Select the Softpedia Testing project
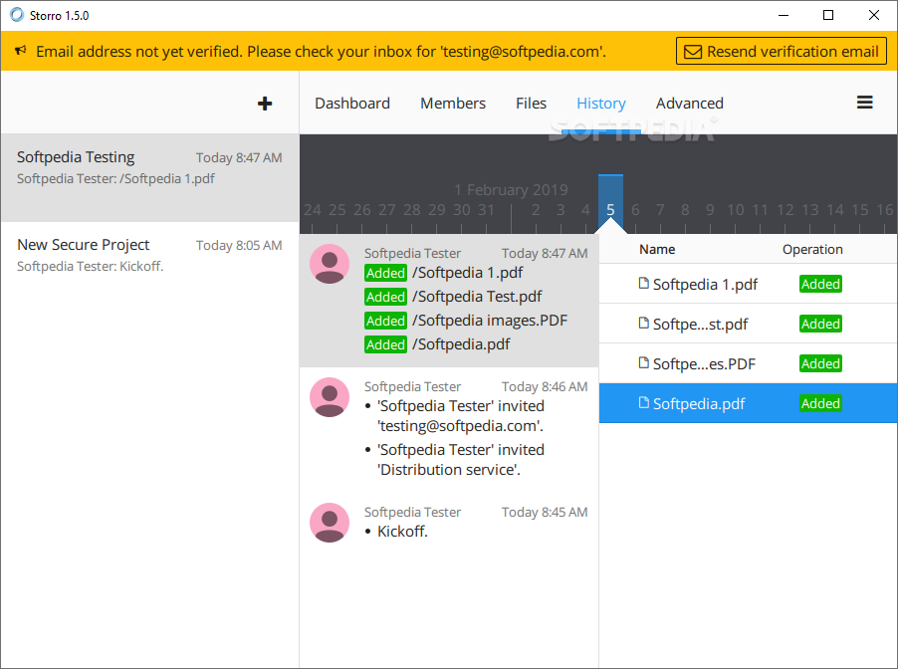Viewport: 898px width, 669px height. (x=150, y=178)
